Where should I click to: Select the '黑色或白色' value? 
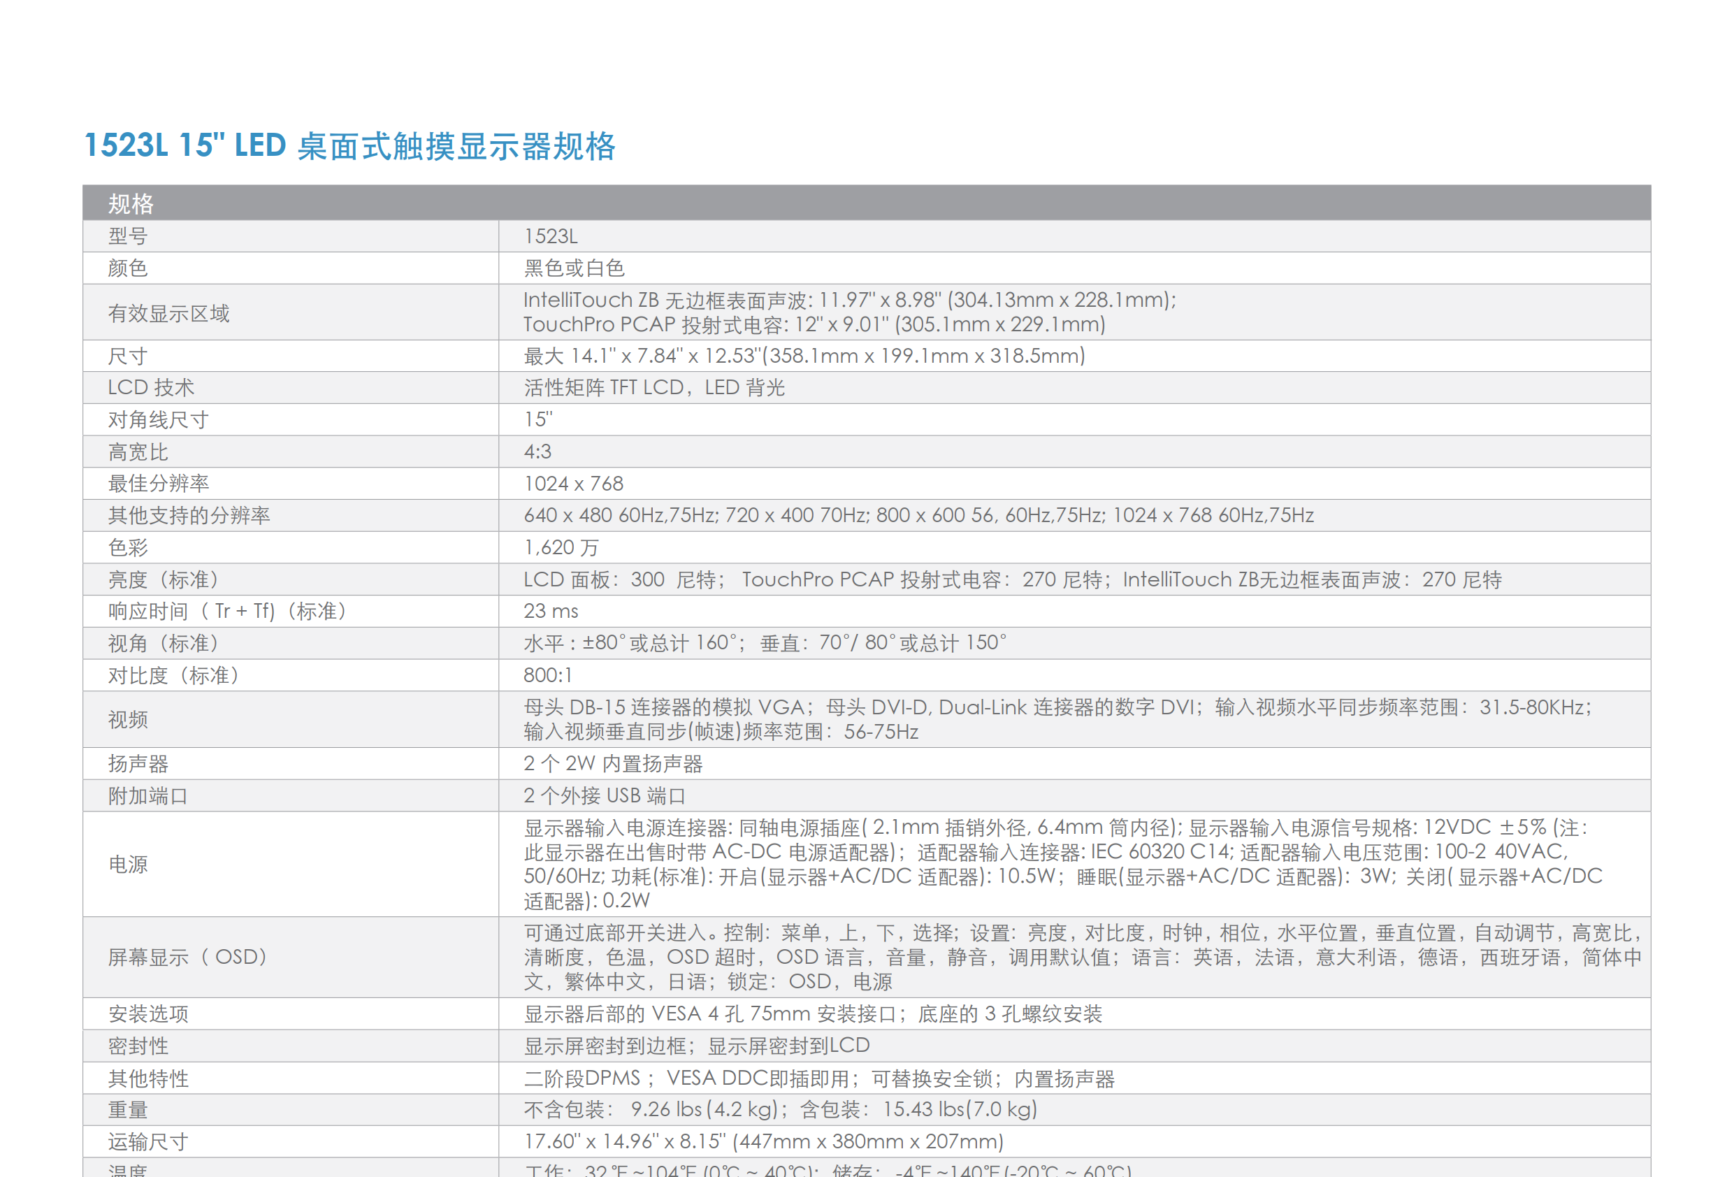pos(574,268)
